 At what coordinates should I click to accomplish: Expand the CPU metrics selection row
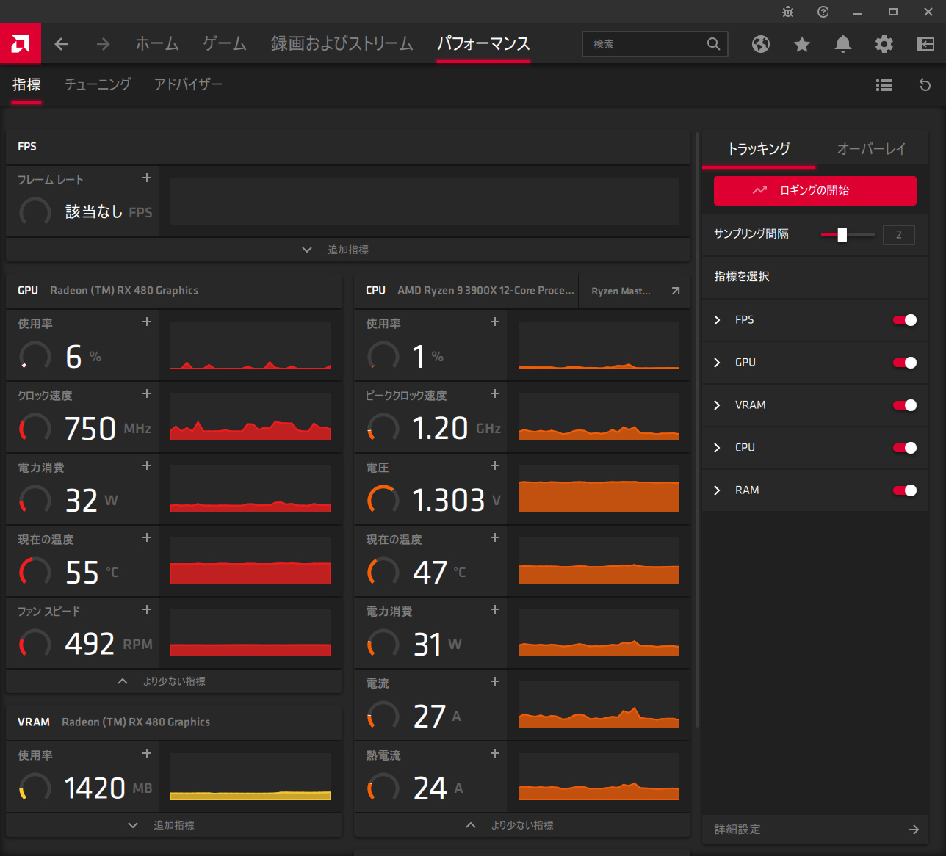click(x=718, y=448)
